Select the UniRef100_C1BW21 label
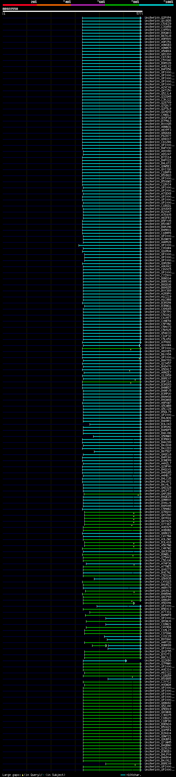Image resolution: width=176 pixels, height=777 pixels. (x=158, y=624)
